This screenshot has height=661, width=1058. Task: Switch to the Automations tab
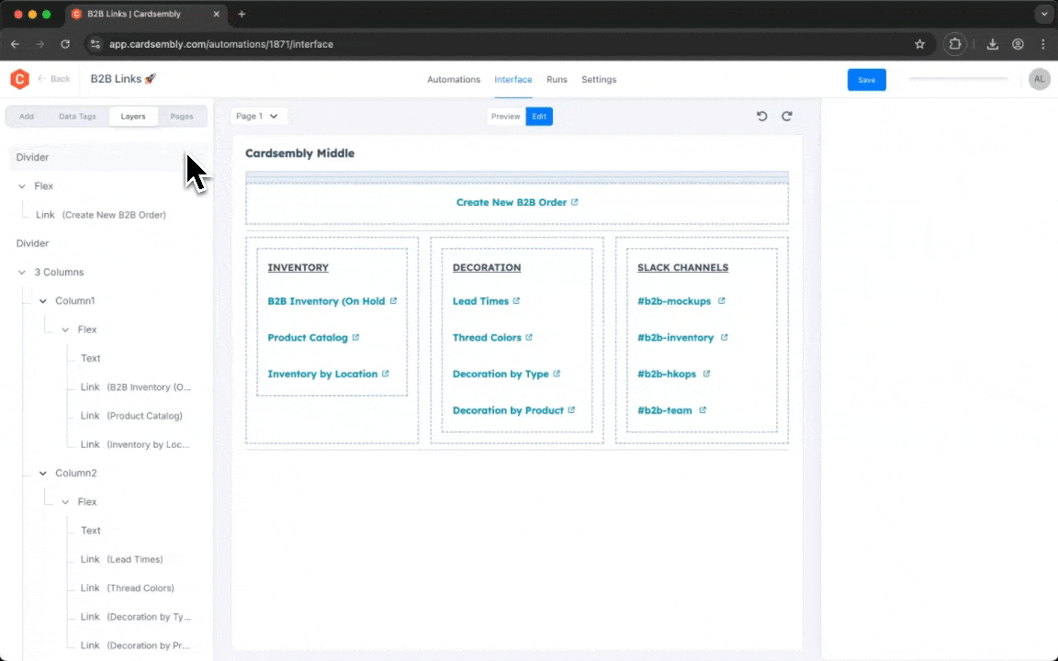point(454,79)
